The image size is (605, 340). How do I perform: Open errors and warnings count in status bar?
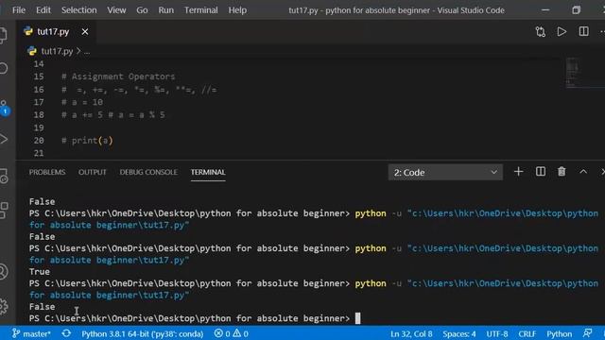point(231,333)
